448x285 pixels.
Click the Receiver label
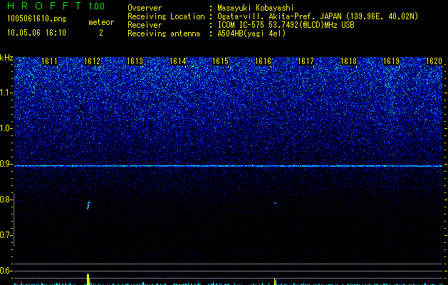145,25
